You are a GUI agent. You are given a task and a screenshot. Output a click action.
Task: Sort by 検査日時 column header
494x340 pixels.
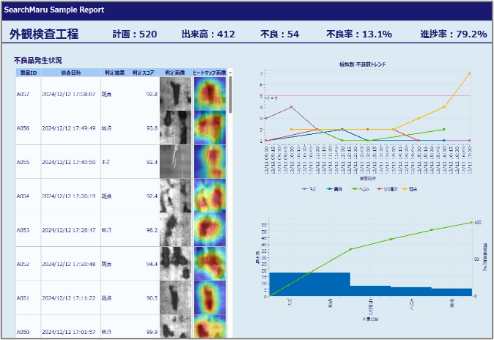tap(71, 73)
